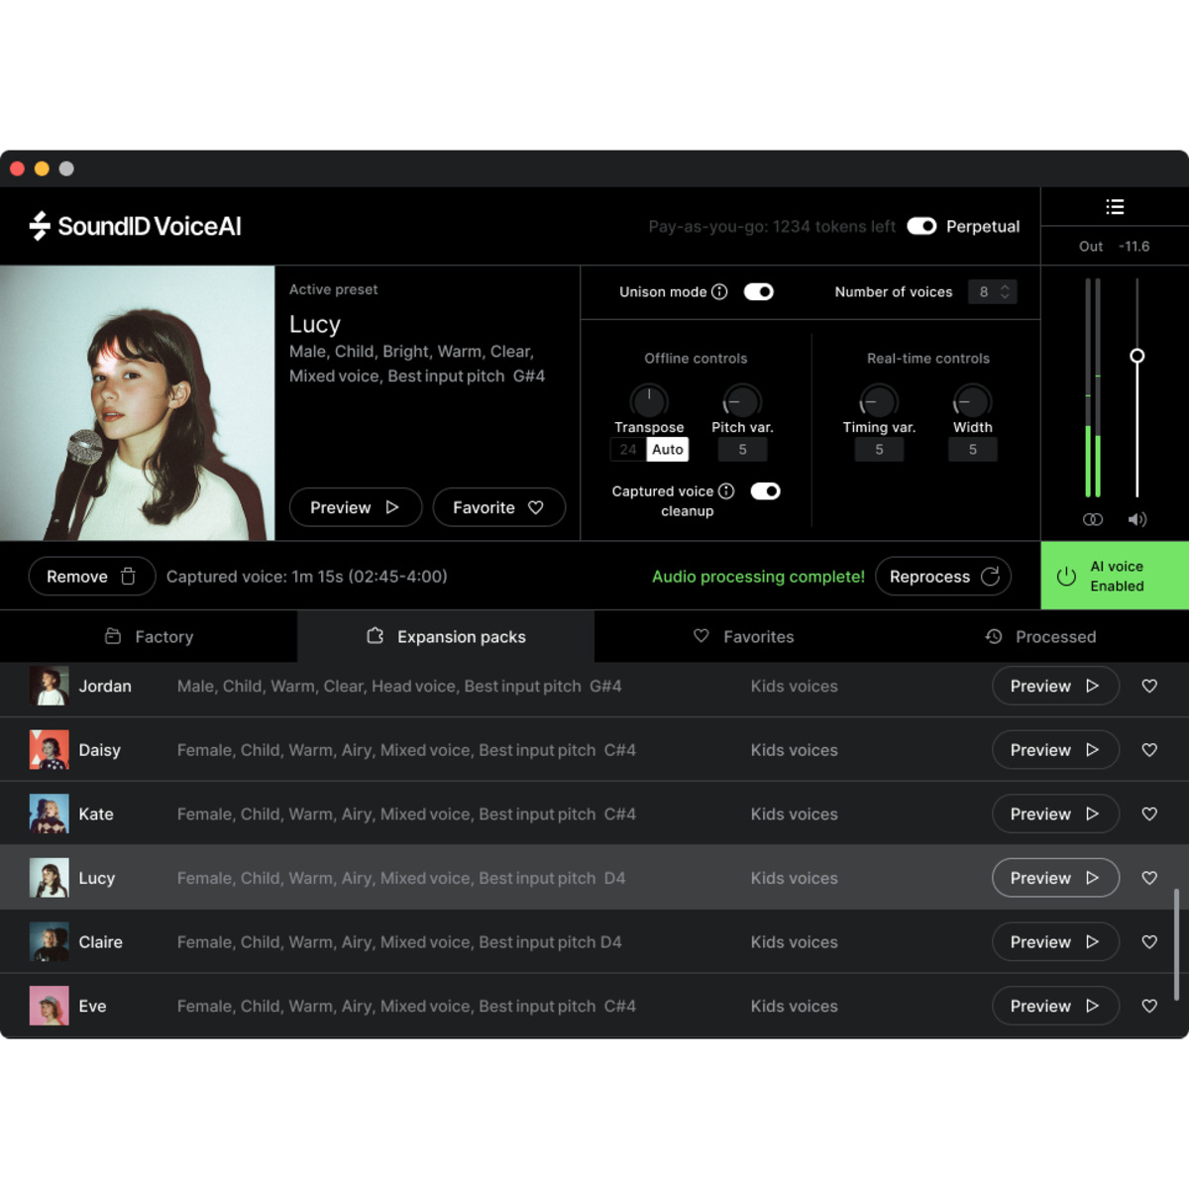Click the Unison mode info icon
Viewport: 1189px width, 1189px height.
[720, 291]
